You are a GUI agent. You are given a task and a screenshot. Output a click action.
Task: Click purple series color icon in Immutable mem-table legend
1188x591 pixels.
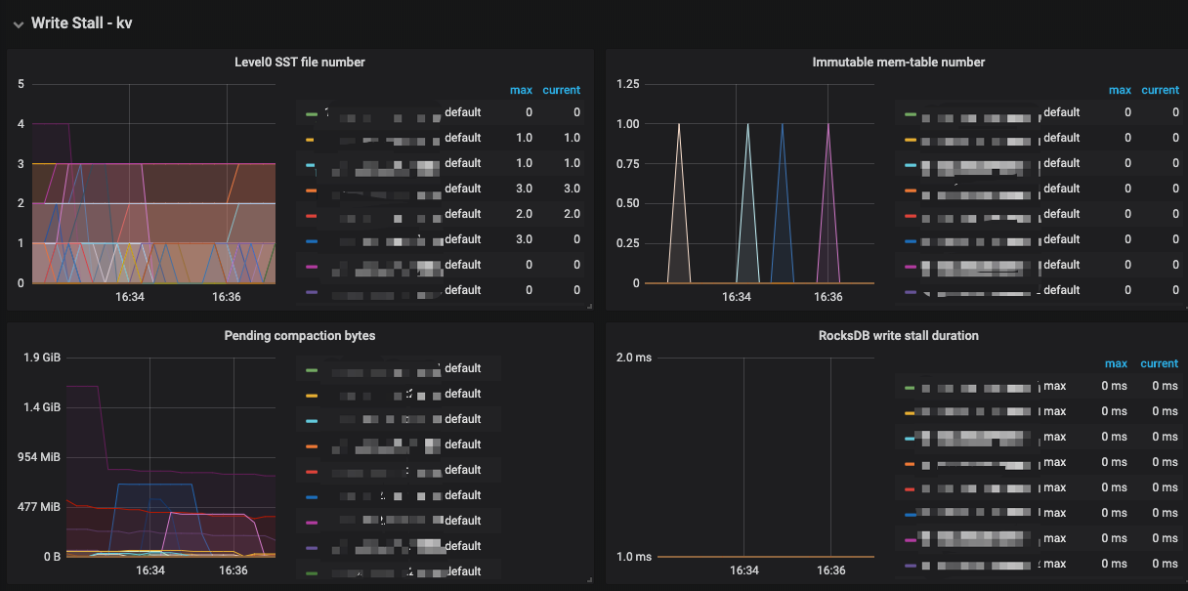click(911, 291)
